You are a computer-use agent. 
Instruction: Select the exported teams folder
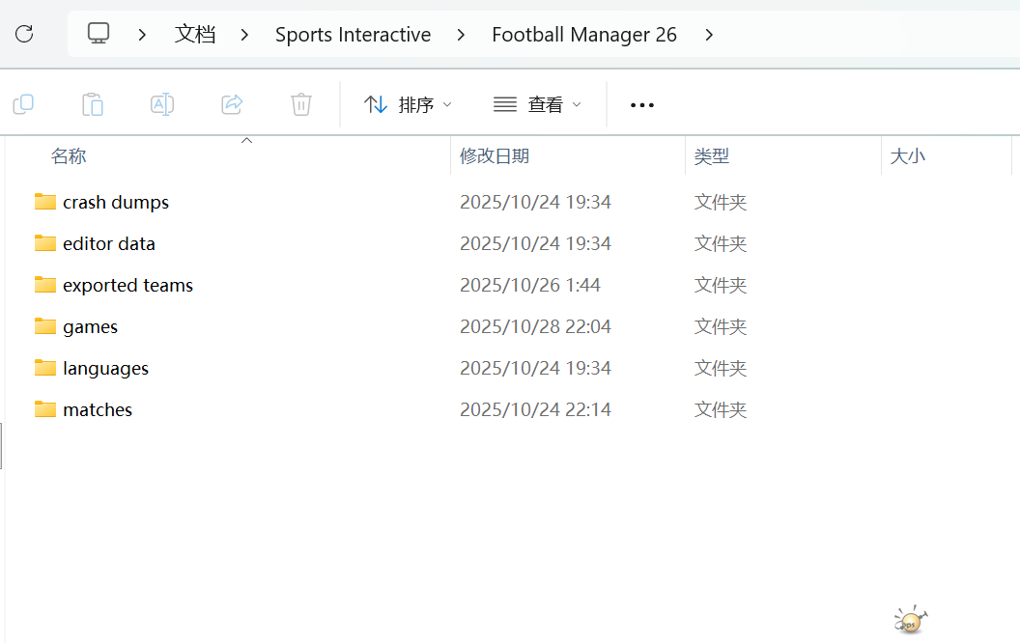click(x=127, y=286)
